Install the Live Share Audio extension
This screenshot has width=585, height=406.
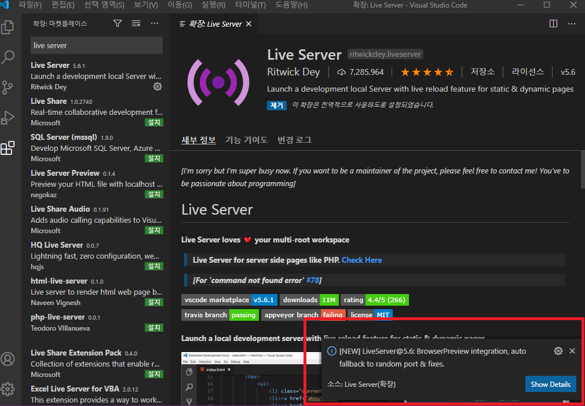pos(153,230)
